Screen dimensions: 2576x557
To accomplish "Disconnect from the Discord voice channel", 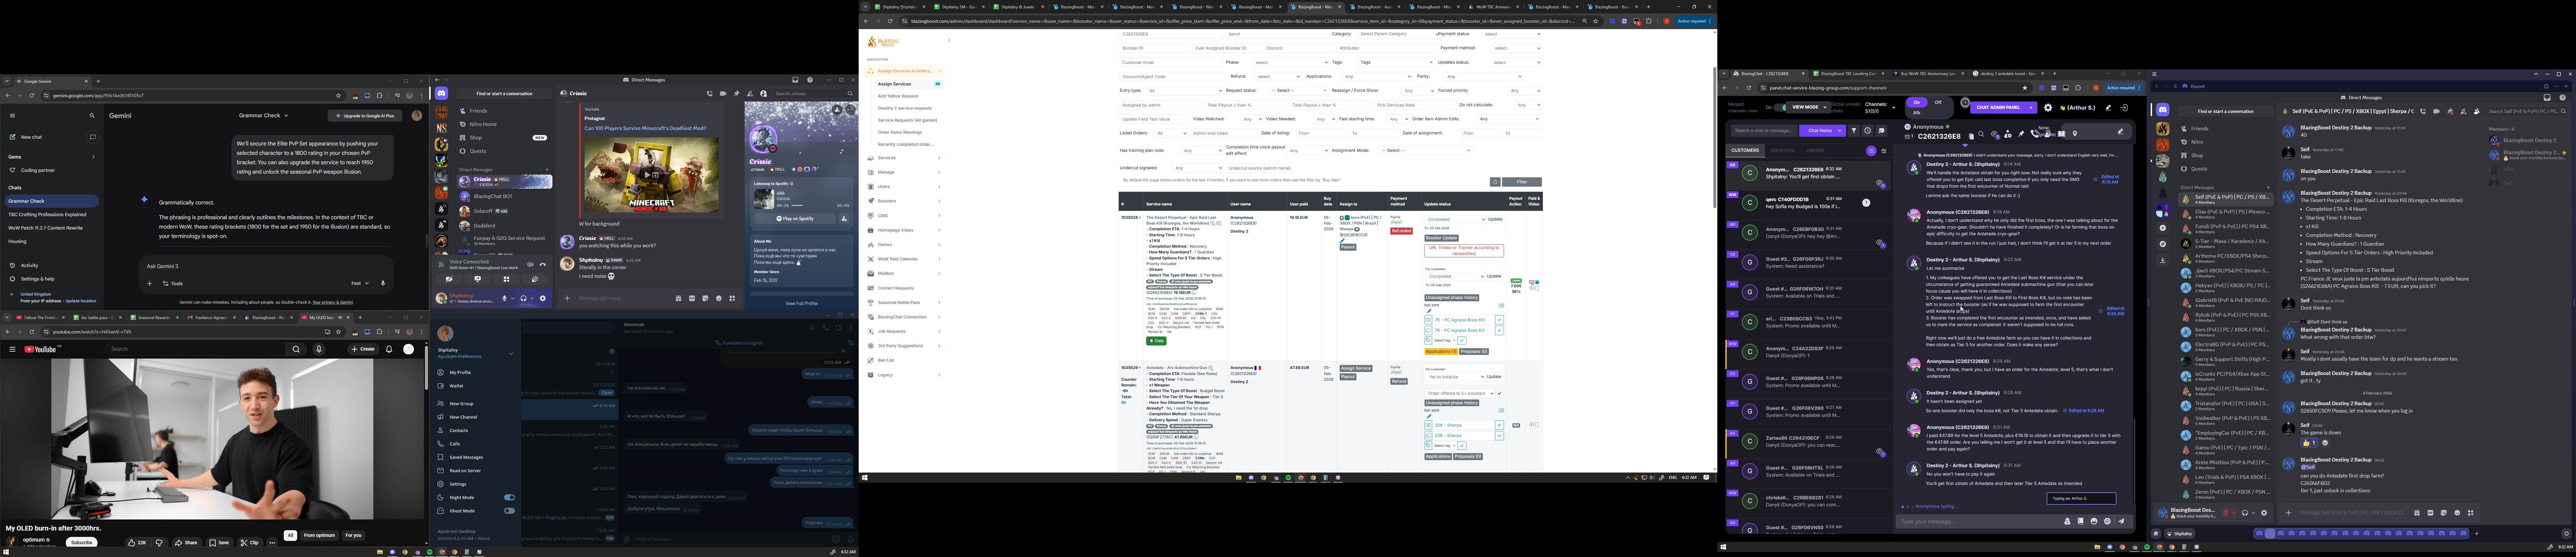I will click(543, 265).
